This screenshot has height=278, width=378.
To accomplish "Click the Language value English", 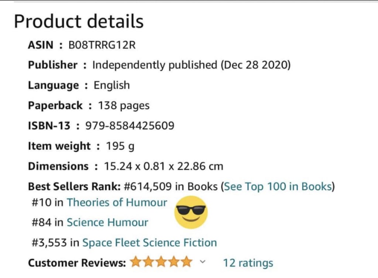I will coord(111,85).
